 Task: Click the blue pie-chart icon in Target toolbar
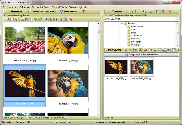164,11
